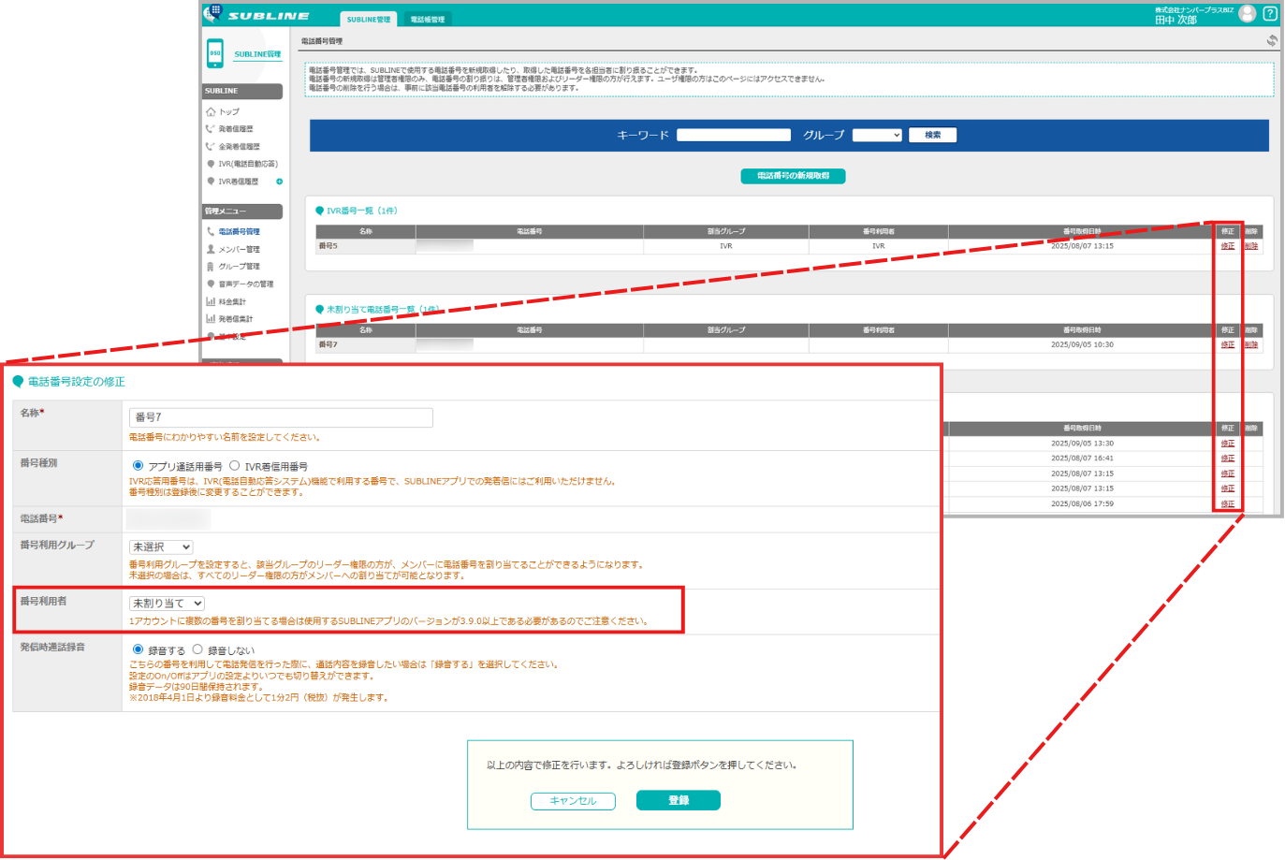
Task: Click the bar chart icon for 料金集計
Action: point(211,301)
